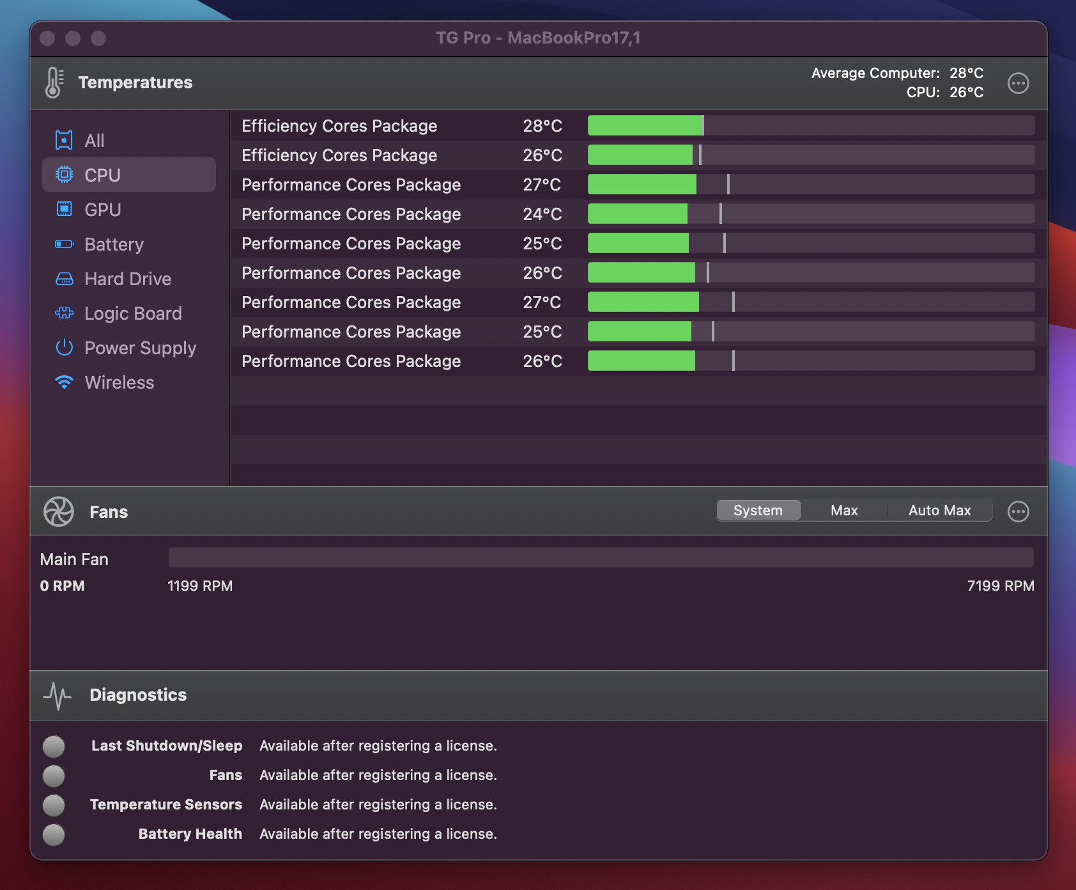Click the Power Supply icon in sidebar
Viewport: 1076px width, 890px height.
click(x=64, y=347)
